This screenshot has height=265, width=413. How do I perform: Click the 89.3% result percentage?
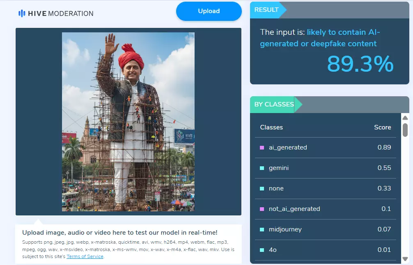click(360, 63)
